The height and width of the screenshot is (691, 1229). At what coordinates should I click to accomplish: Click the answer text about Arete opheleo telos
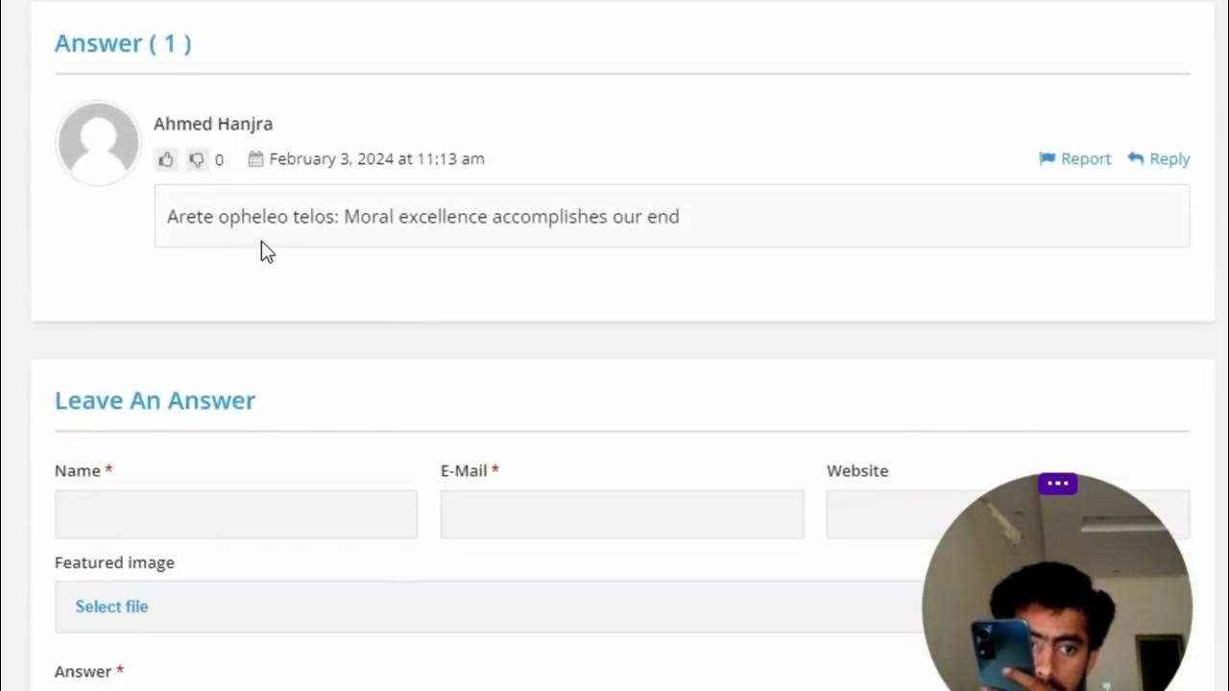(422, 217)
